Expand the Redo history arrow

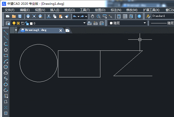[86, 17]
